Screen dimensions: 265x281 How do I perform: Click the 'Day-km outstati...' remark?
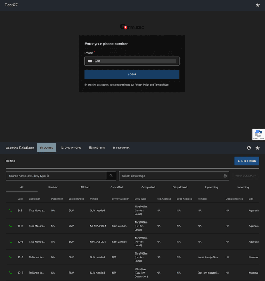click(x=208, y=273)
